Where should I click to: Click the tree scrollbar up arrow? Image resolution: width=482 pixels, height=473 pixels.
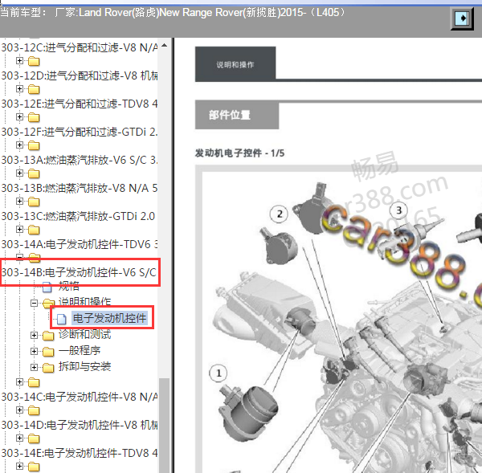pyautogui.click(x=164, y=46)
